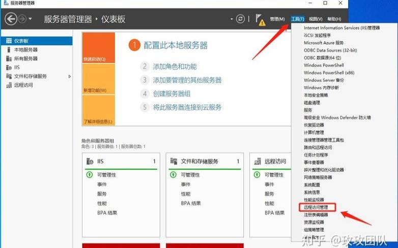Open the 管理(M) menu

tap(277, 19)
